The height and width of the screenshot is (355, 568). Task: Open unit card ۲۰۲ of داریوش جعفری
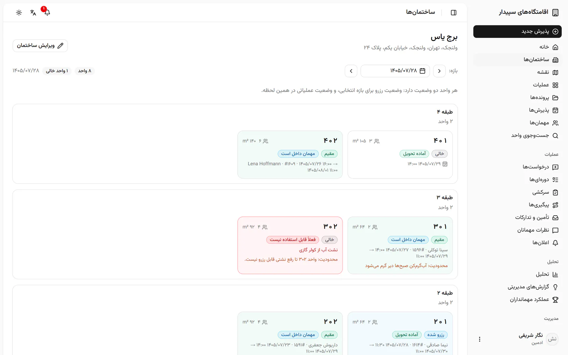pyautogui.click(x=290, y=333)
